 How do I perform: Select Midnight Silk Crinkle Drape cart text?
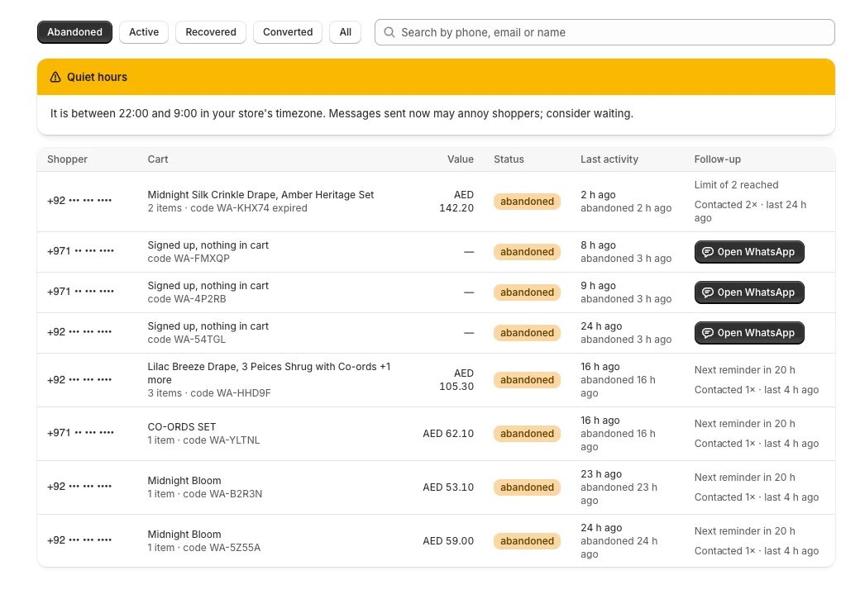[x=260, y=195]
